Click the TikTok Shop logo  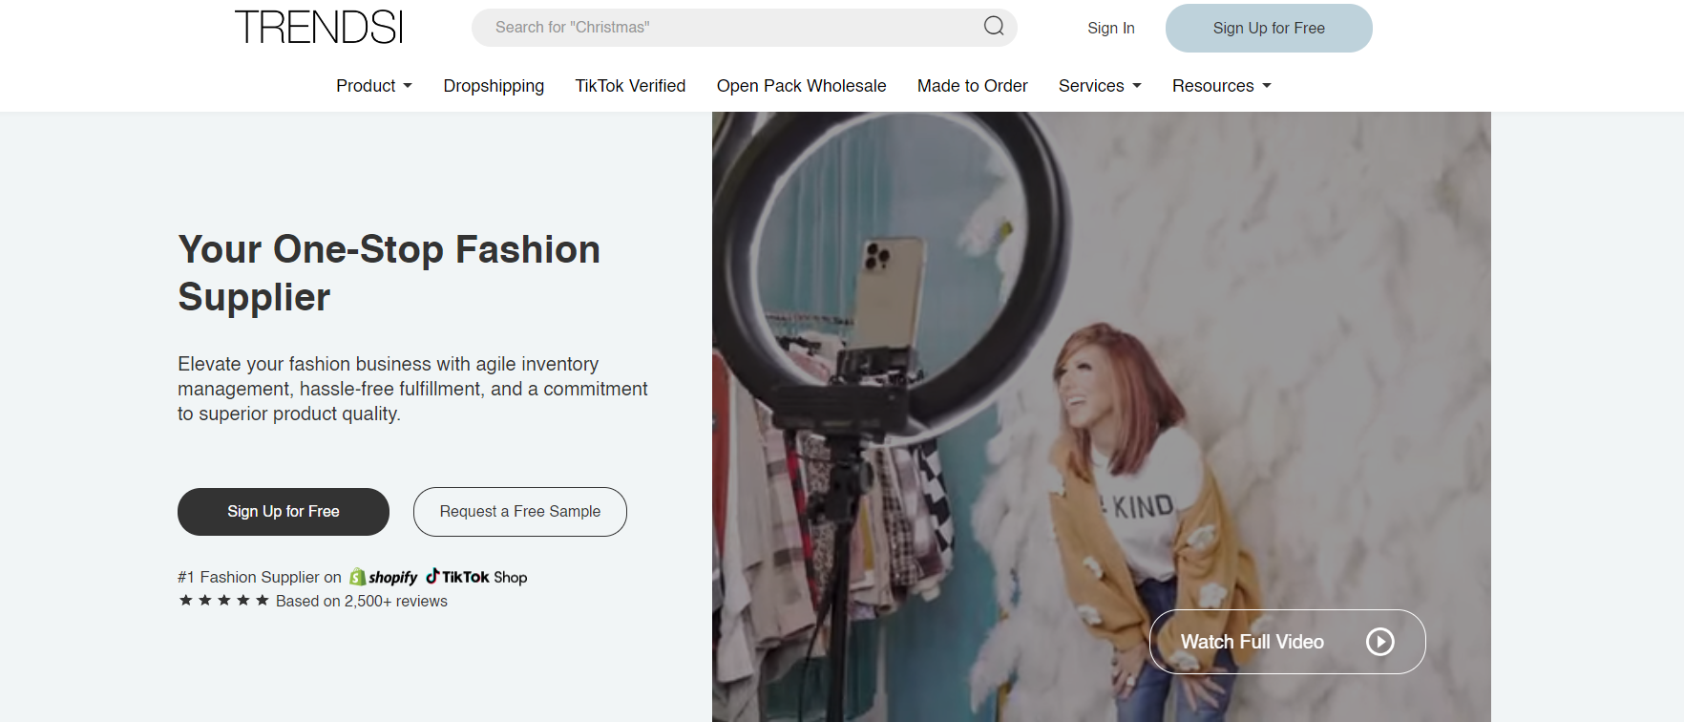(x=476, y=577)
